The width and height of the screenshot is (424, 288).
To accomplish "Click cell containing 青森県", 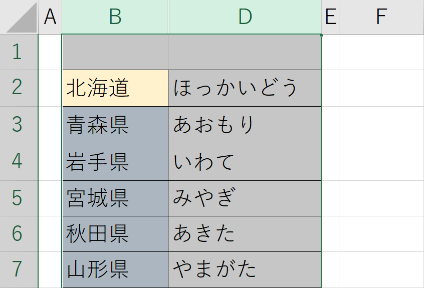I will 115,125.
